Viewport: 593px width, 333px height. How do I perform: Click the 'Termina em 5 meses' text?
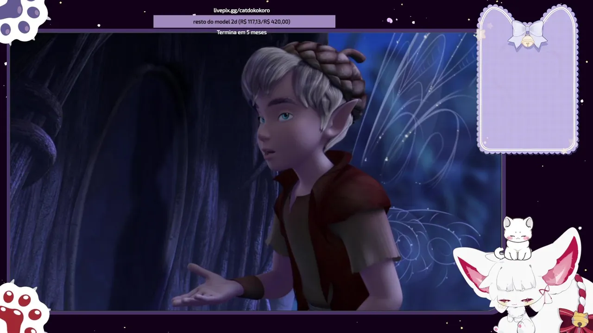click(242, 32)
